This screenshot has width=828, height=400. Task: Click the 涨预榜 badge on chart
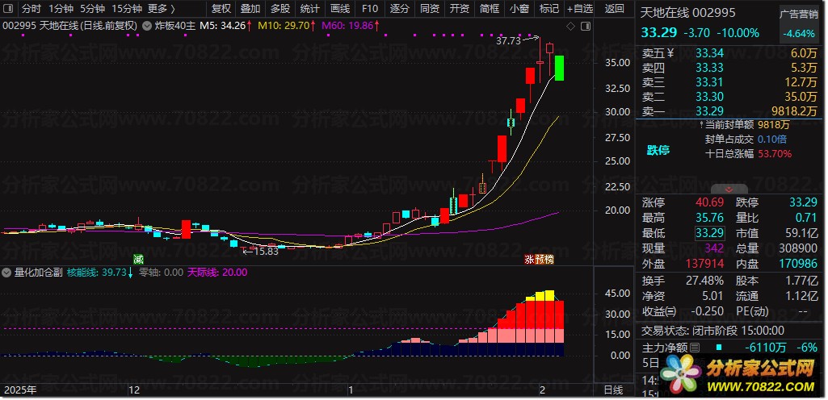(x=539, y=260)
